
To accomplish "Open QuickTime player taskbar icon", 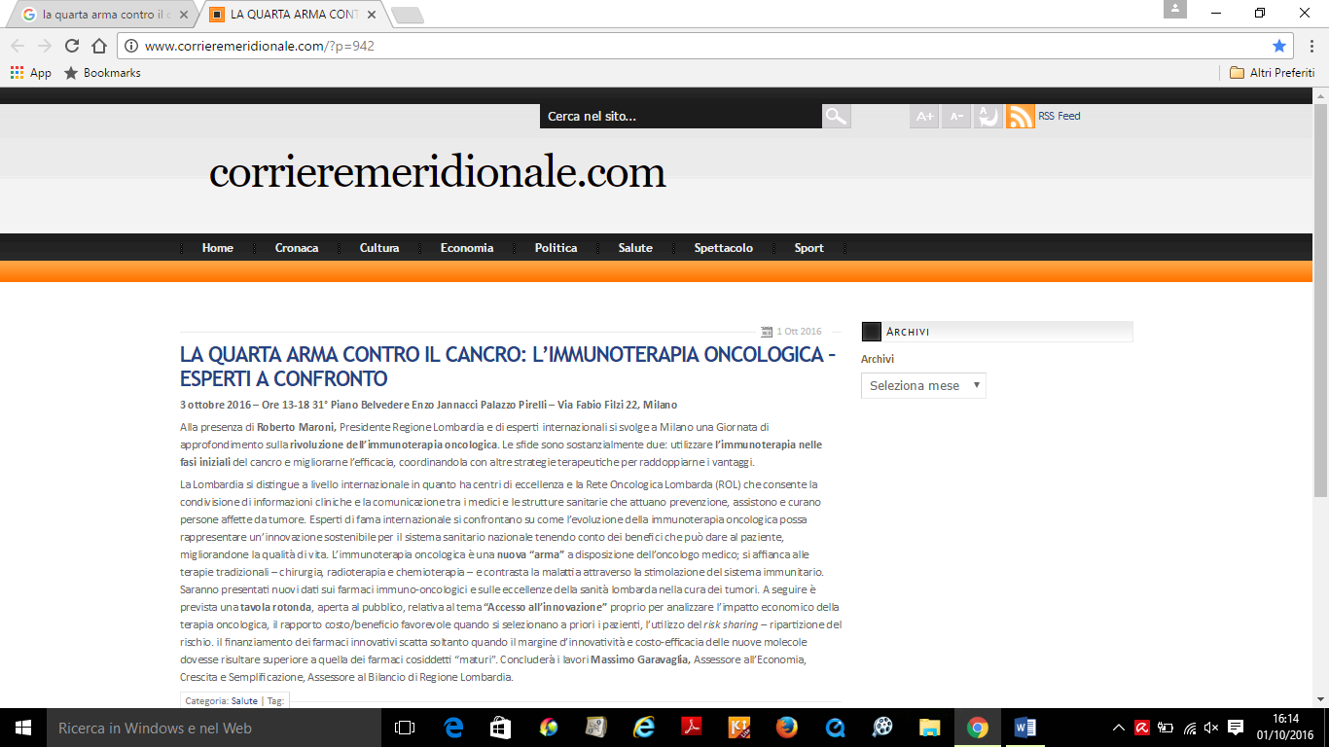I will coord(835,728).
